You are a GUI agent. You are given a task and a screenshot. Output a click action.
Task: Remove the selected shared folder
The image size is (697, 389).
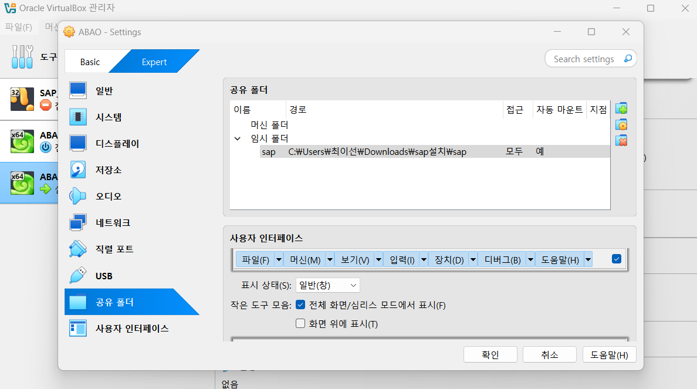(x=621, y=141)
